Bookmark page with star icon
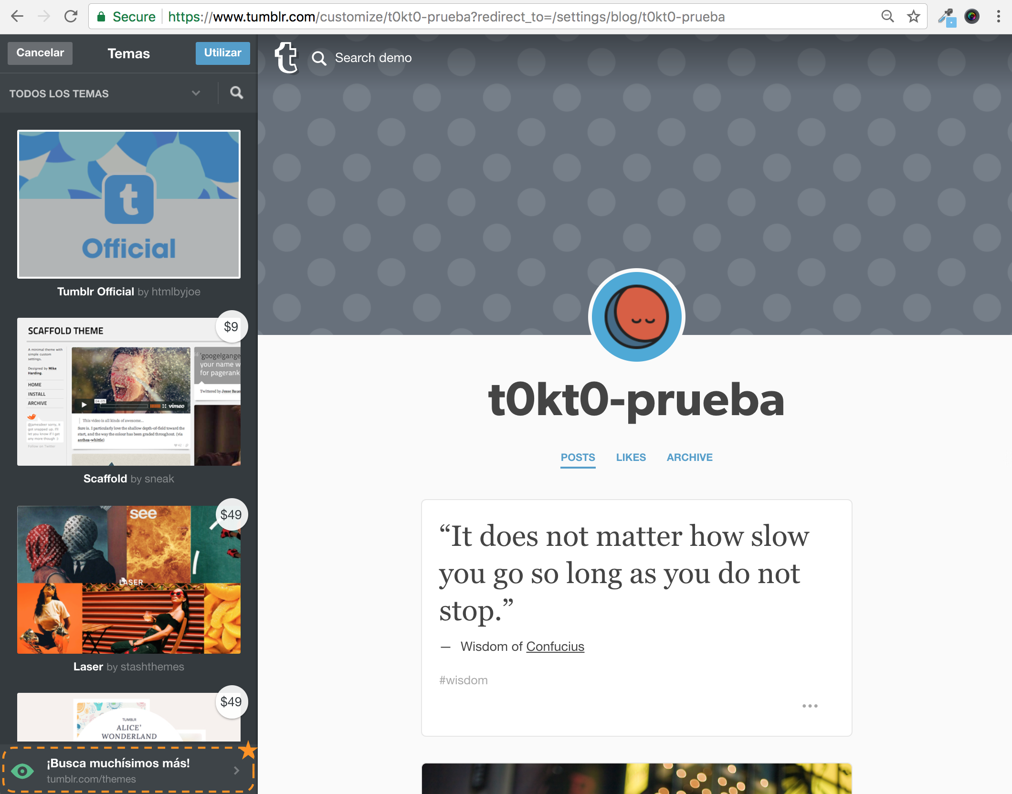The image size is (1012, 794). (913, 17)
